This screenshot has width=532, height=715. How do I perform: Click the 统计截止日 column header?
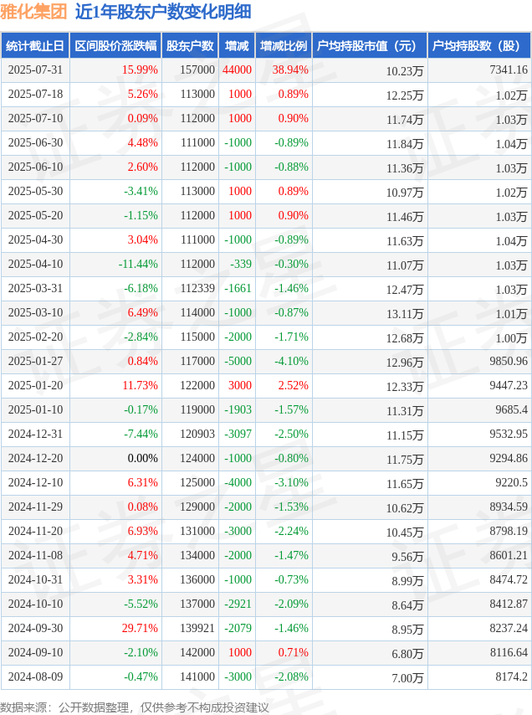click(35, 45)
